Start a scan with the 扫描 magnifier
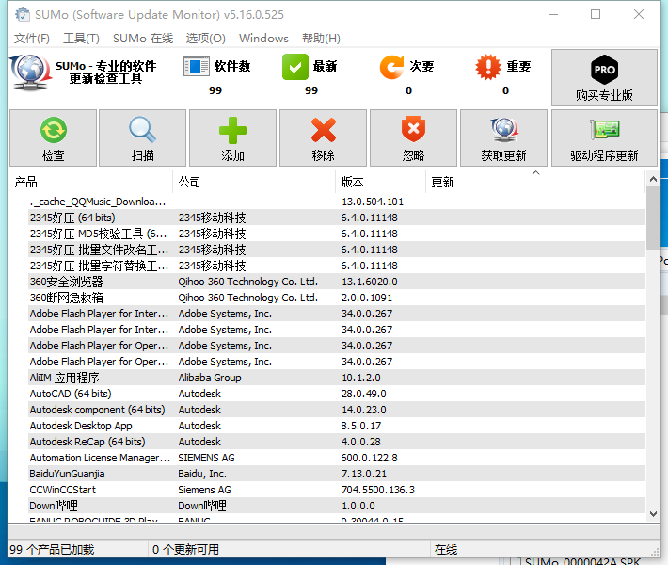668x565 pixels. click(x=142, y=130)
